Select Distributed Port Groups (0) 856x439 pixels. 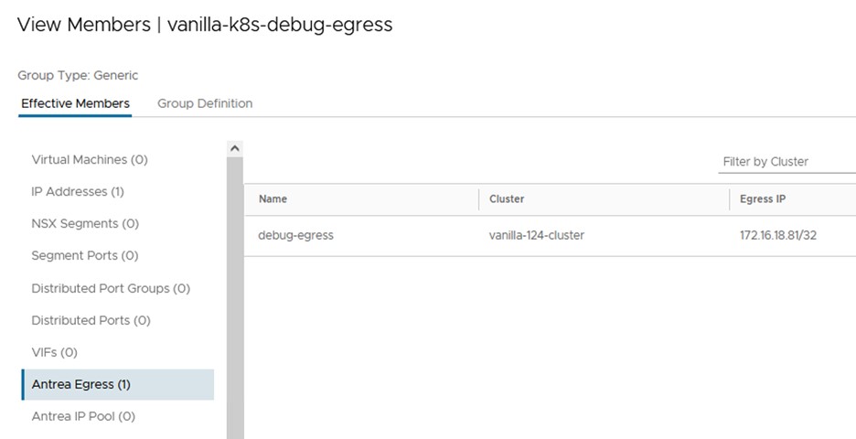111,288
